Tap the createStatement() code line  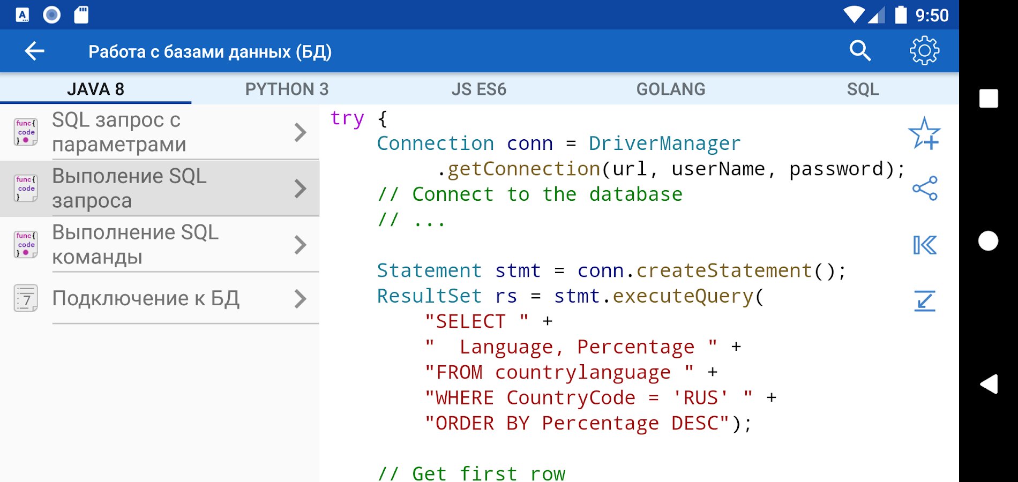[x=611, y=270]
